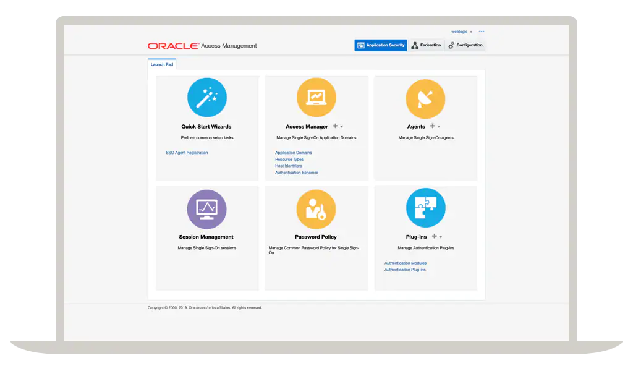The height and width of the screenshot is (371, 633).
Task: Click the Oracle logo in header
Action: coord(173,46)
